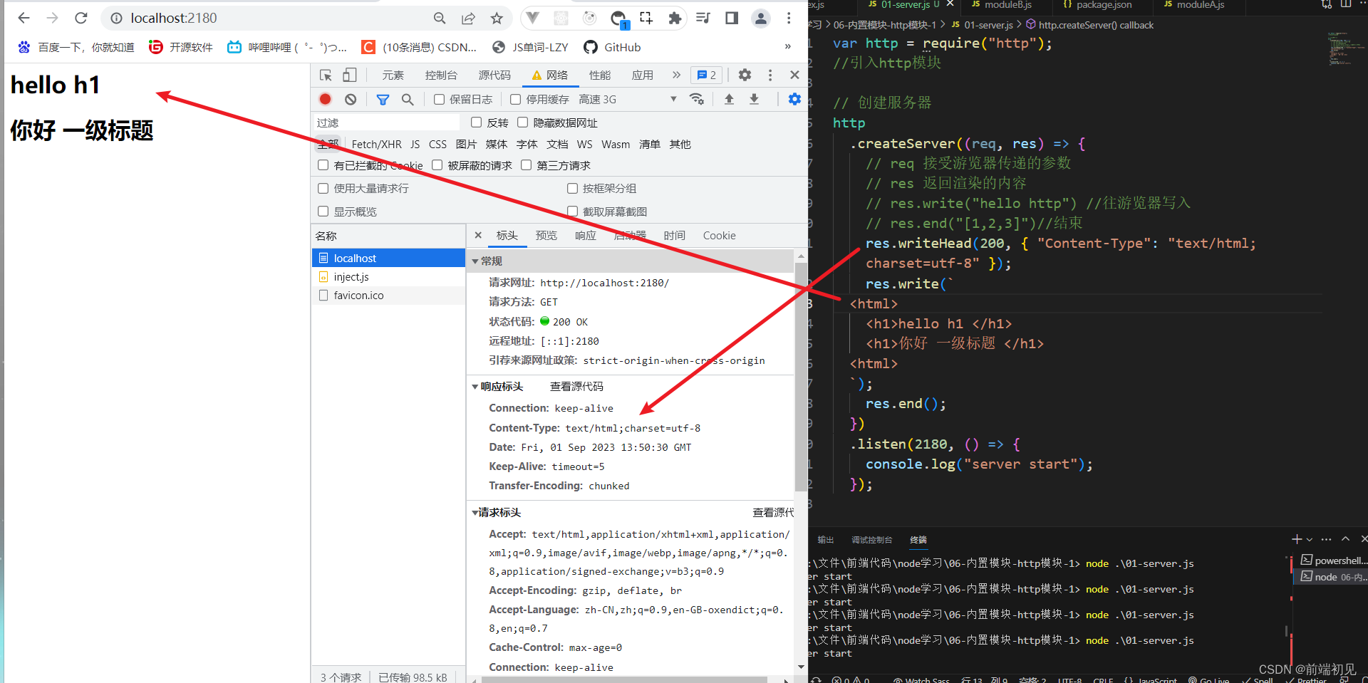Viewport: 1368px width, 683px height.
Task: Open the DevTools more options kebab
Action: (x=770, y=75)
